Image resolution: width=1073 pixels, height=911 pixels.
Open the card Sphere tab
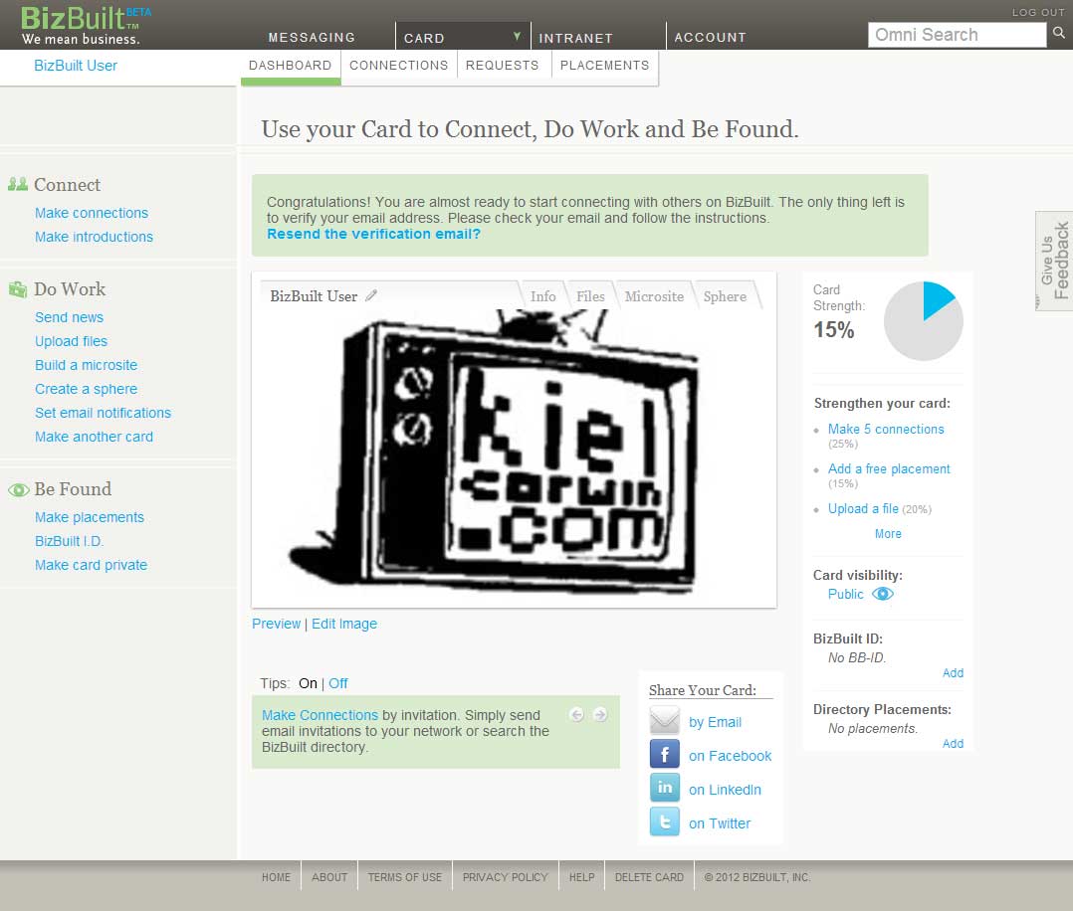pyautogui.click(x=725, y=296)
